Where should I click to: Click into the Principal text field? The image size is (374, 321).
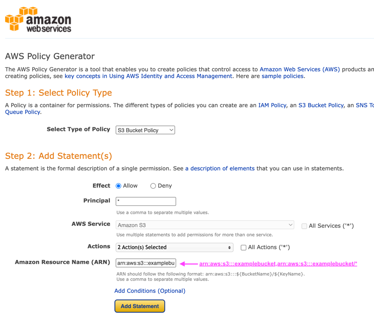[146, 201]
